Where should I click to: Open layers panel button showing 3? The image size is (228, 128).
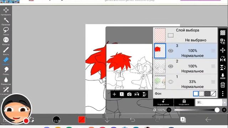coord(183,120)
